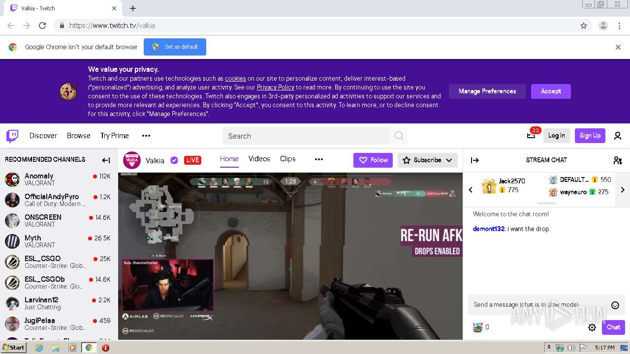Open Chrome profile avatar
The width and height of the screenshot is (630, 354).
603,26
